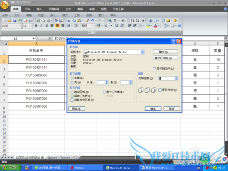Viewport: 228px width, 171px height.
Task: Click the highlighted Center align icon
Action: coord(57,26)
